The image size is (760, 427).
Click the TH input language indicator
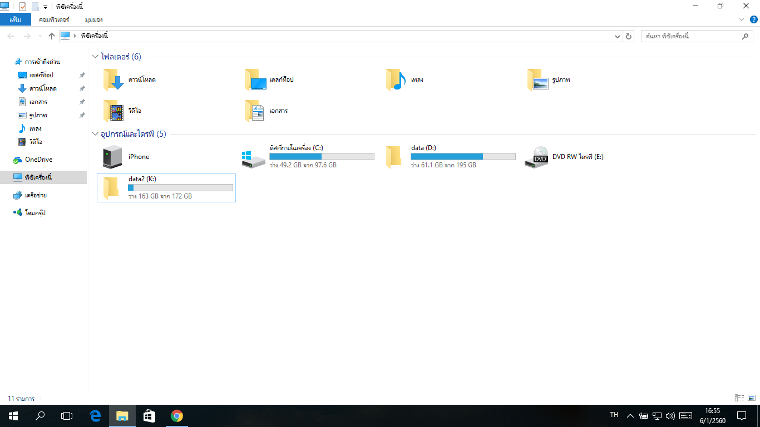point(614,415)
